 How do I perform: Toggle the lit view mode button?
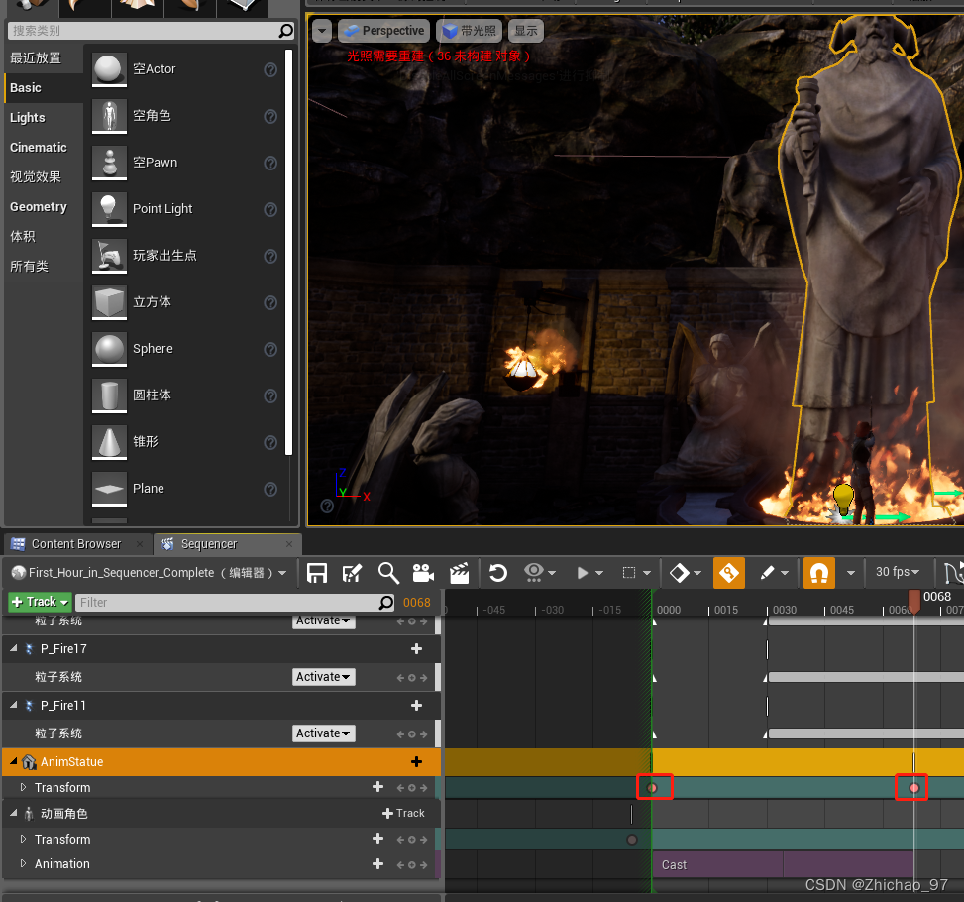(469, 31)
